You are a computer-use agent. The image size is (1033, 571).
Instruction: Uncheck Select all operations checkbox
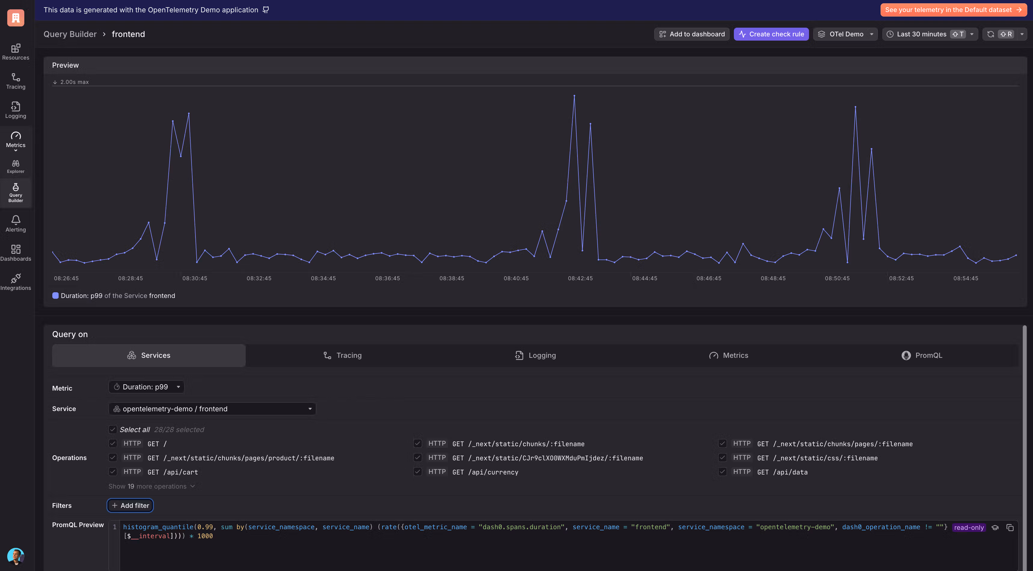[113, 429]
